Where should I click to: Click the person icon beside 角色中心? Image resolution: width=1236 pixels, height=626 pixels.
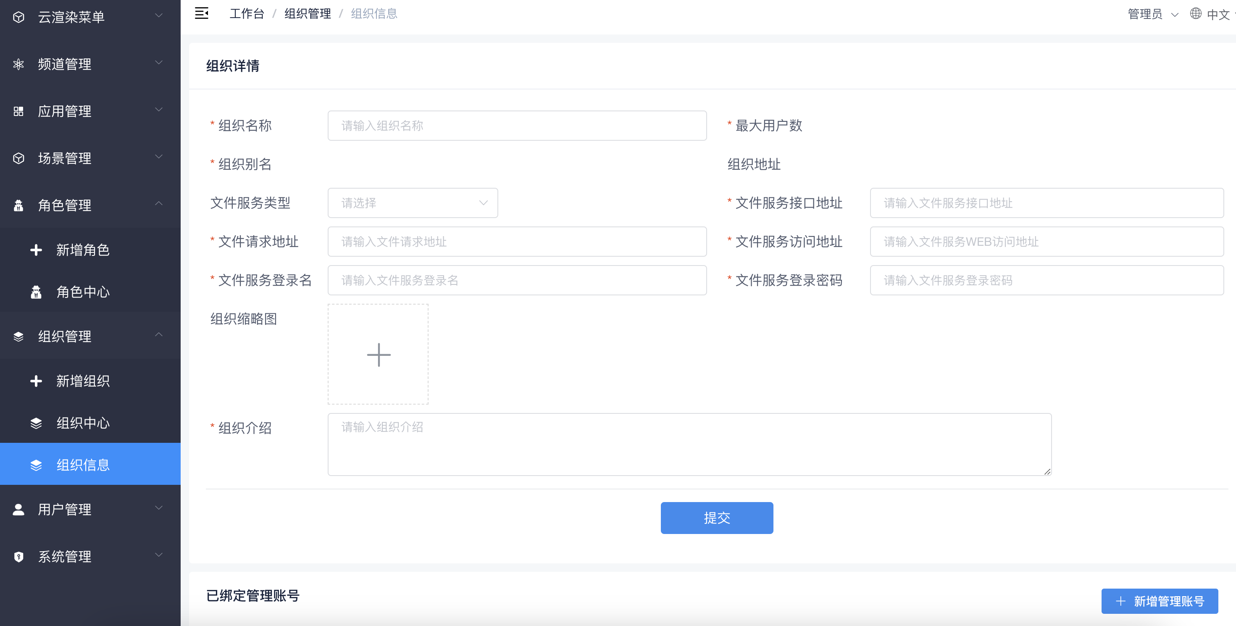pyautogui.click(x=36, y=292)
